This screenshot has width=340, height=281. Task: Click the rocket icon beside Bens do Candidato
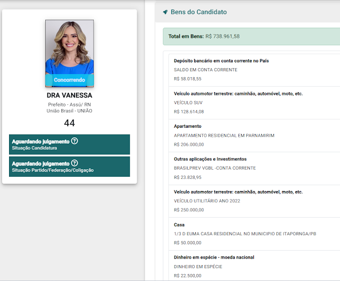coord(165,12)
